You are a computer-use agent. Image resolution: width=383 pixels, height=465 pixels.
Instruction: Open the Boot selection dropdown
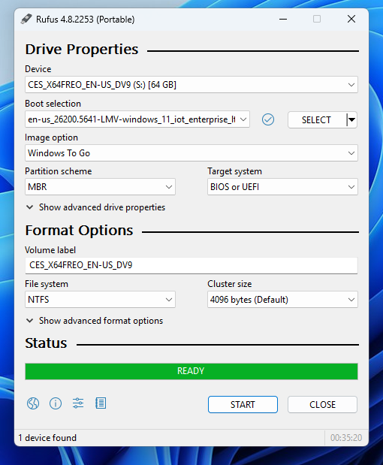pyautogui.click(x=137, y=119)
